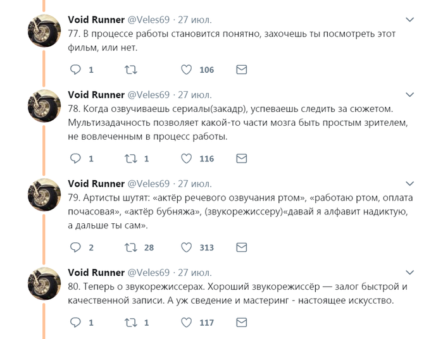Like tweet 80 with 117 likes
The image size is (443, 339).
[187, 323]
